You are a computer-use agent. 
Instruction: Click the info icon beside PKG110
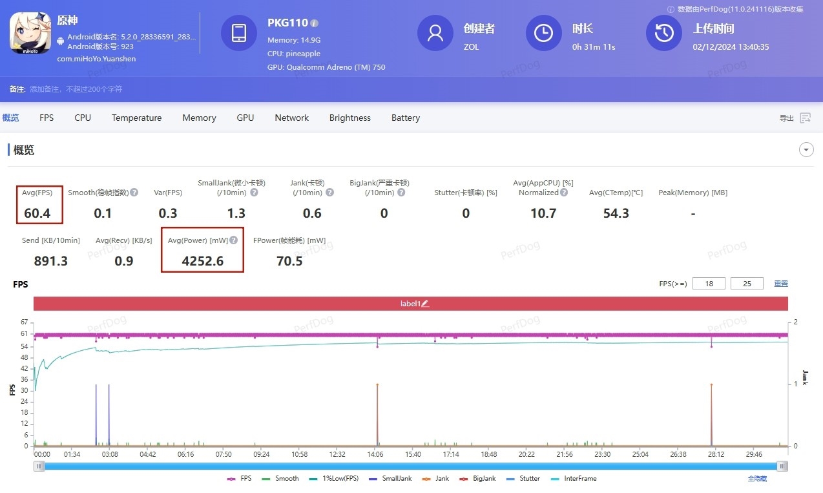click(315, 23)
